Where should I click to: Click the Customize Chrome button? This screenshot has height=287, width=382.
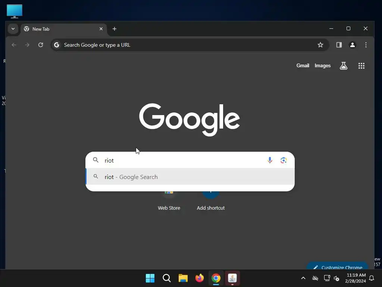click(x=337, y=266)
